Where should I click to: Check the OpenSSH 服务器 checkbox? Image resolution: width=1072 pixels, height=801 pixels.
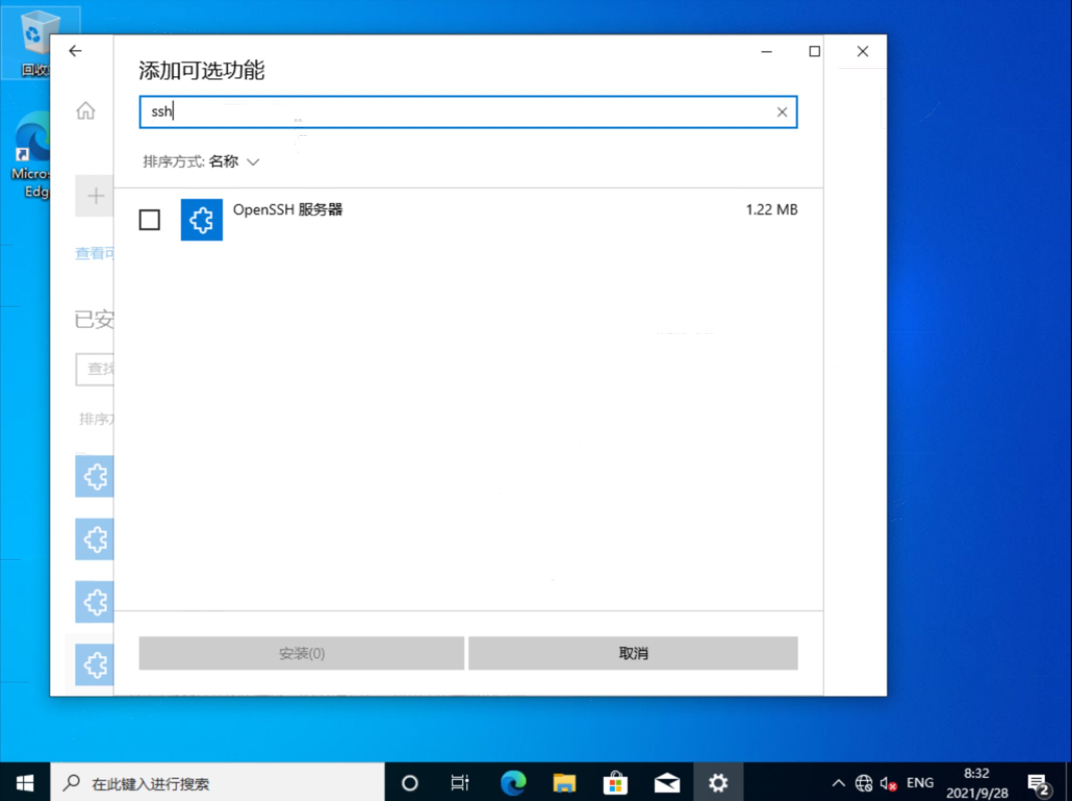click(x=149, y=220)
